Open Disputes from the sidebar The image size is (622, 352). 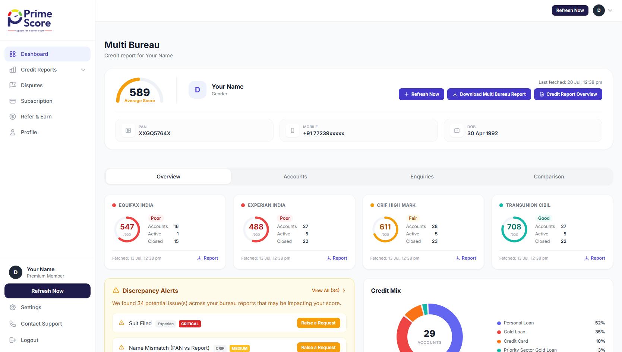tap(47, 85)
